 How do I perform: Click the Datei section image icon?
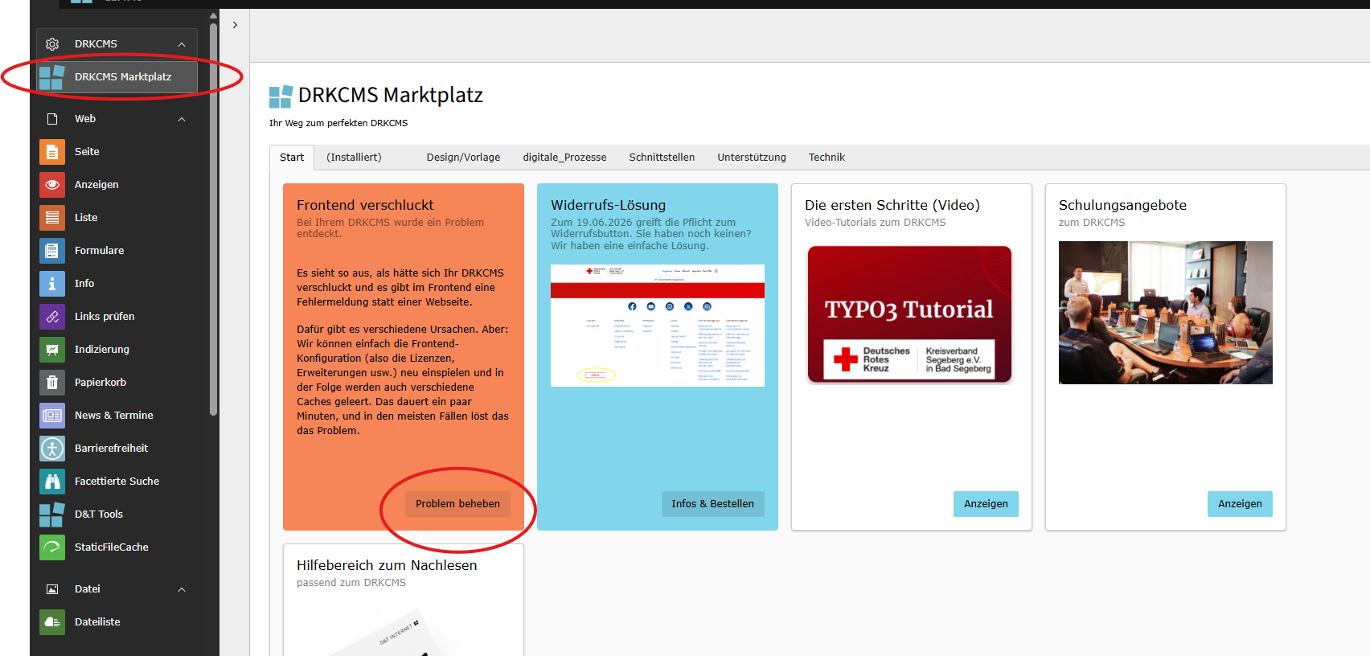pos(52,589)
